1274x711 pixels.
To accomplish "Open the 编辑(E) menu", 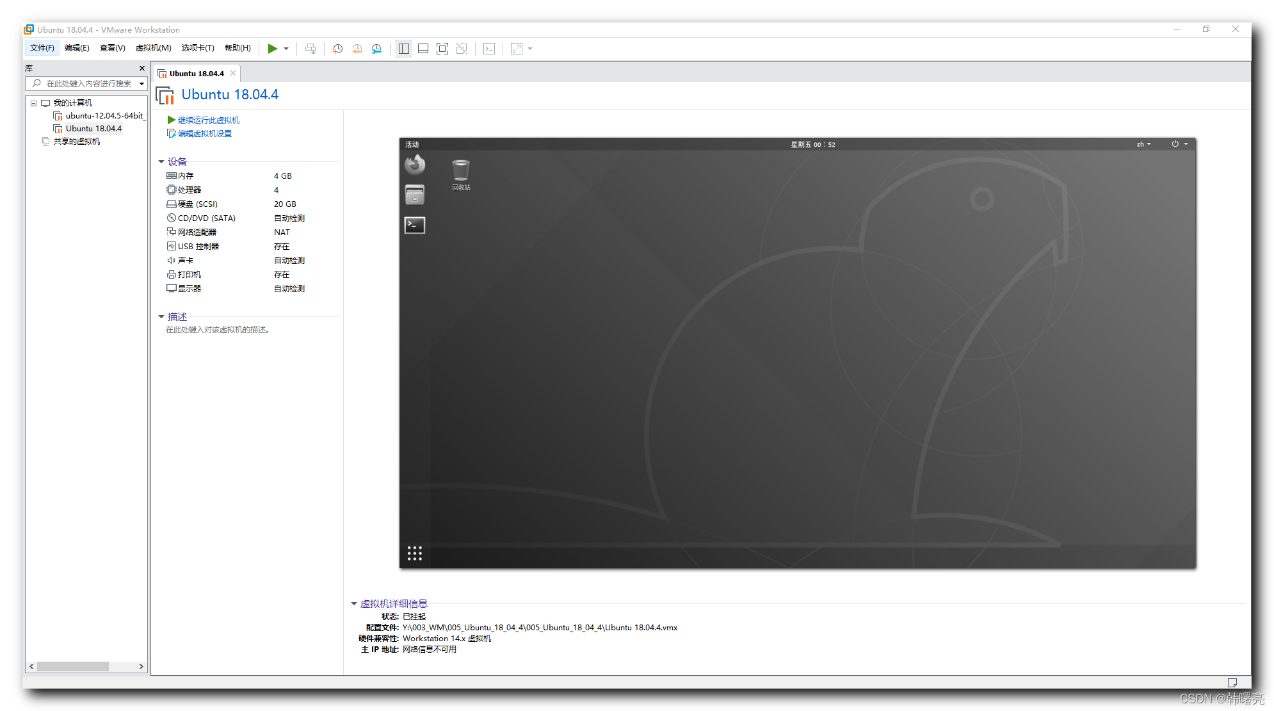I will [77, 48].
